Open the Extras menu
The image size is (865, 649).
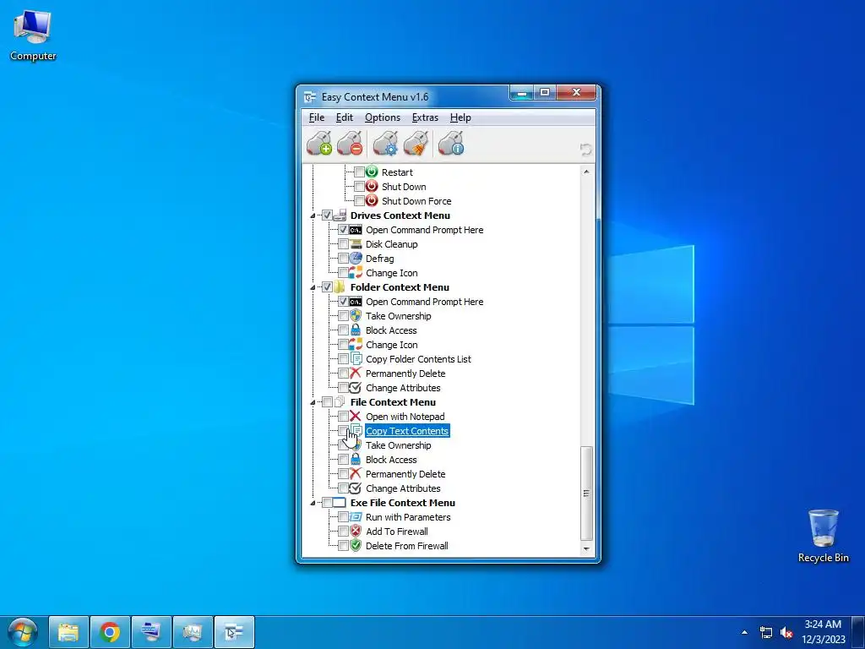click(x=425, y=117)
